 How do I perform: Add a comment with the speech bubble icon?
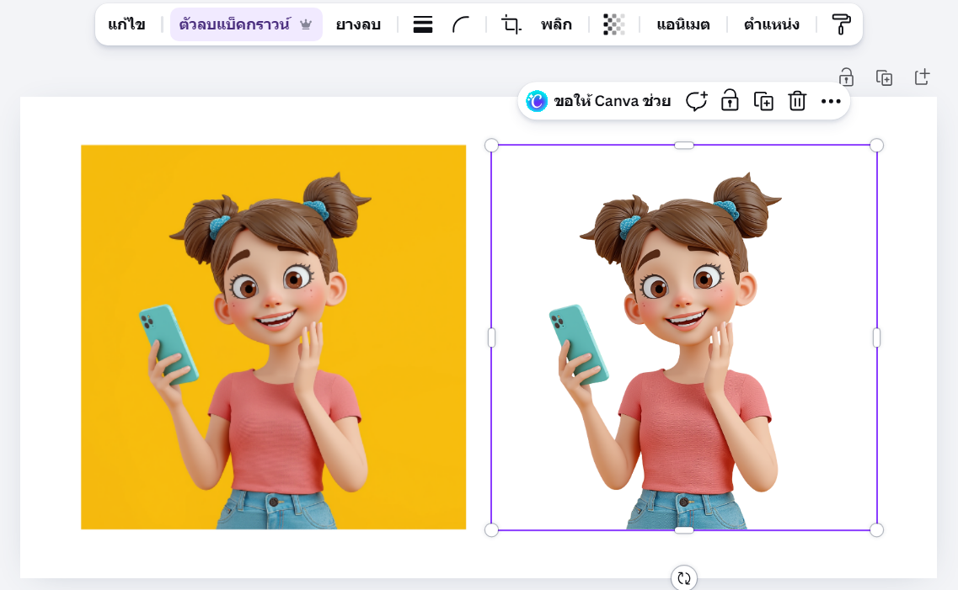click(x=696, y=100)
